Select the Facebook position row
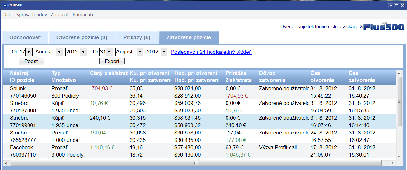 click(x=199, y=151)
